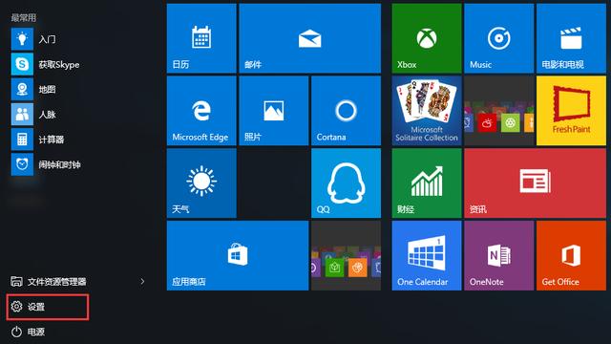Open the Weather (天气) tile

(201, 183)
